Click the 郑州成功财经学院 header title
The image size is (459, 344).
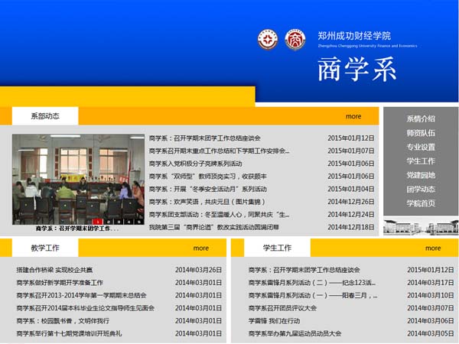click(x=354, y=35)
